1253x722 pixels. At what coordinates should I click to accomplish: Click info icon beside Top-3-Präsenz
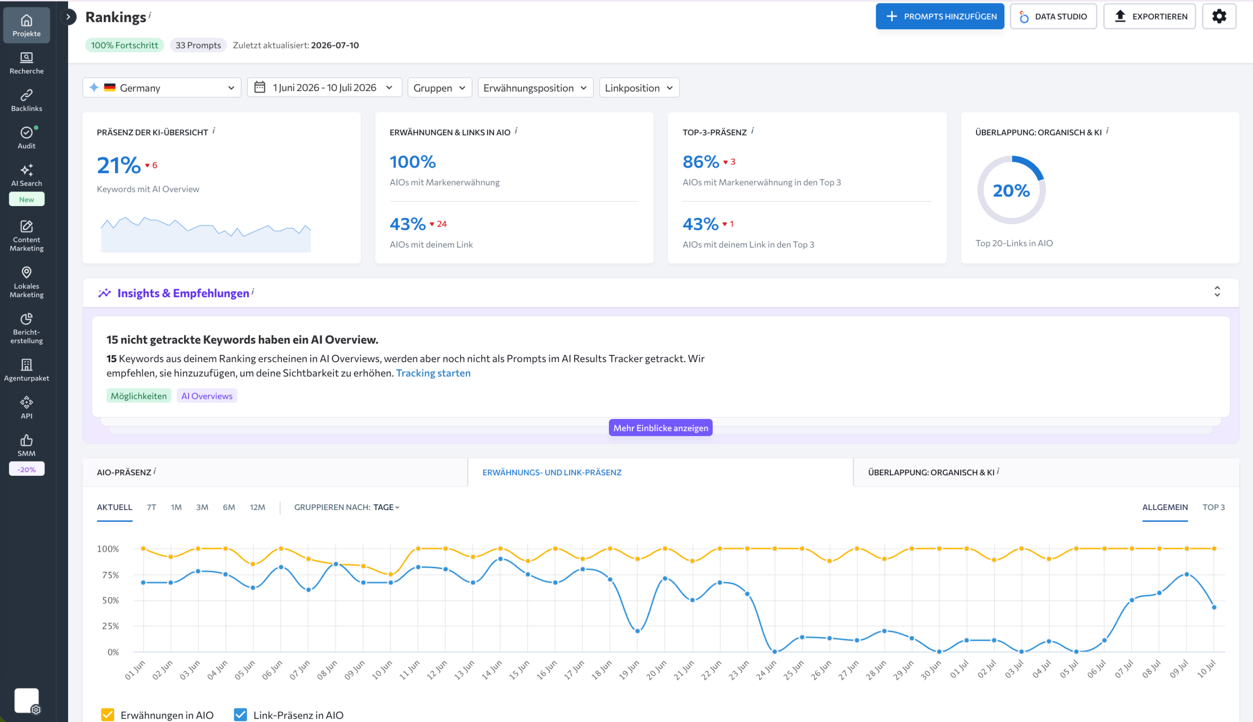click(x=753, y=130)
